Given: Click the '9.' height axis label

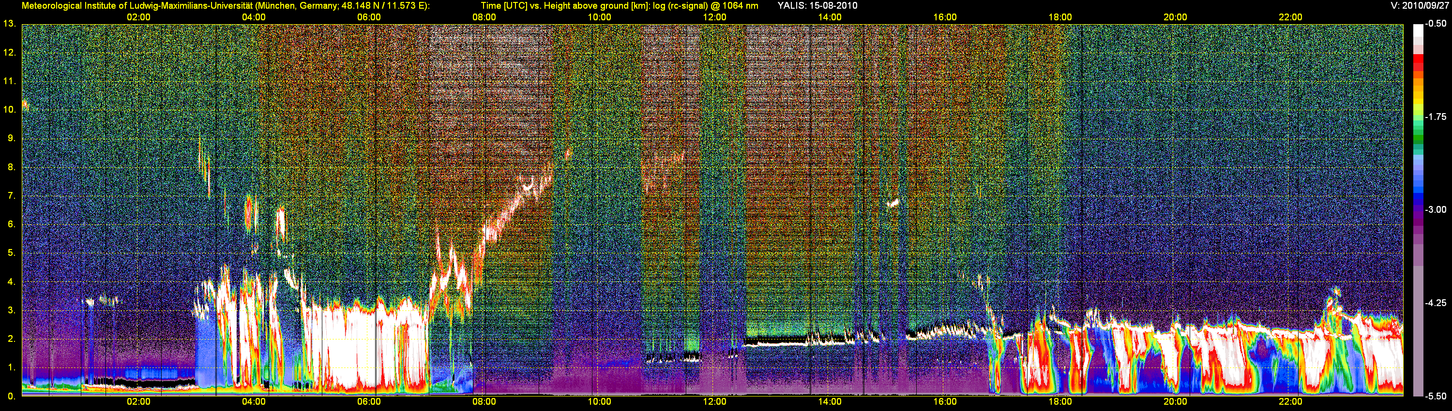Looking at the screenshot, I should (11, 138).
